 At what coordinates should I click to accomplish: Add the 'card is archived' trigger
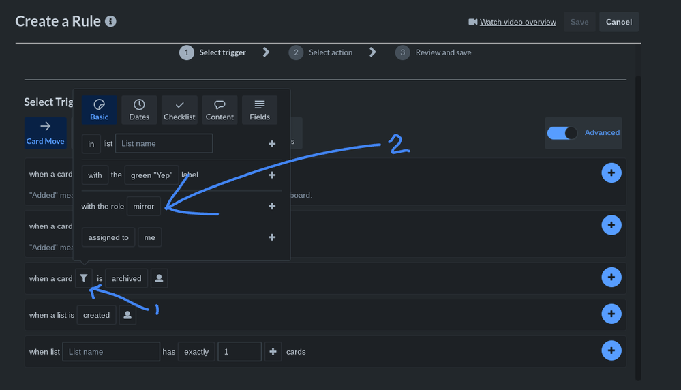[x=611, y=277]
